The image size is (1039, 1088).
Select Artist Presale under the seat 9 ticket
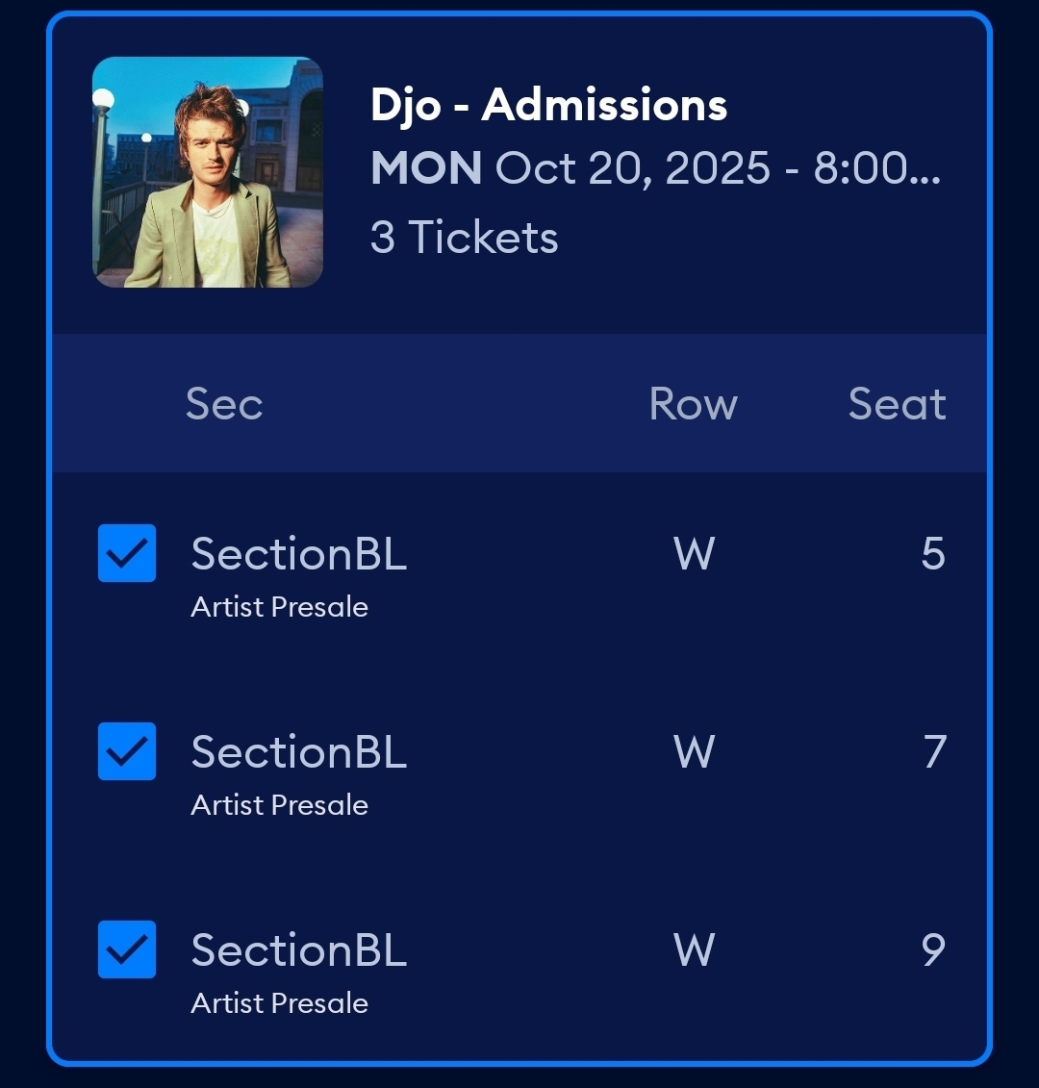(280, 1003)
